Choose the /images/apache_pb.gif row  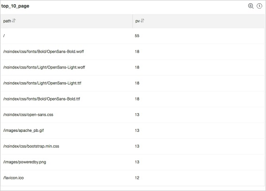point(133,130)
